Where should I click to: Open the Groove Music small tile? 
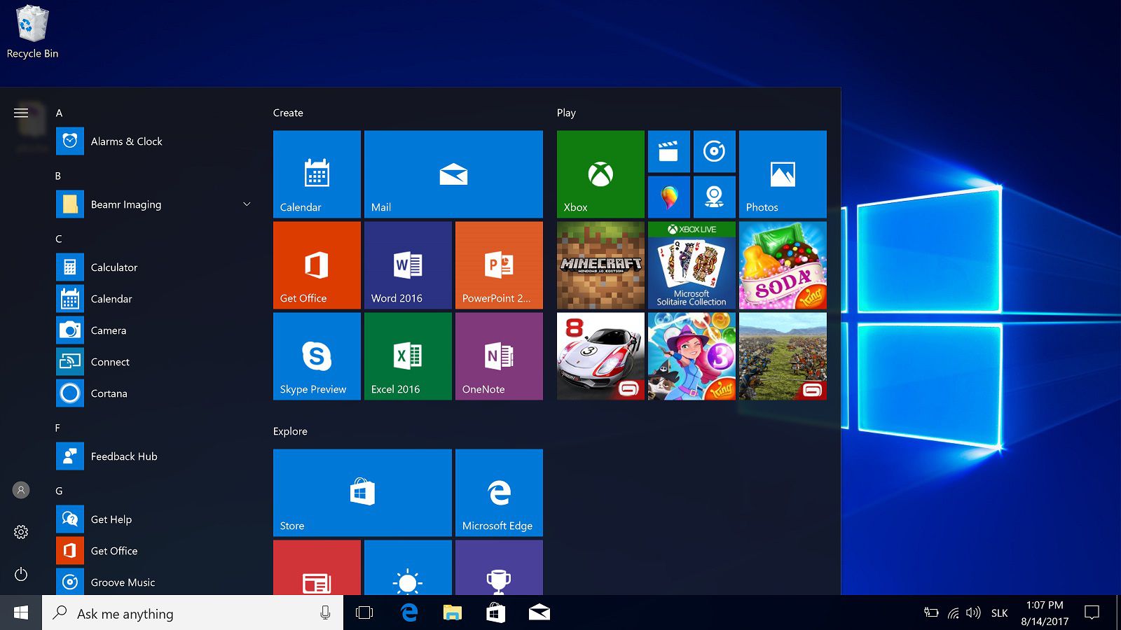715,151
